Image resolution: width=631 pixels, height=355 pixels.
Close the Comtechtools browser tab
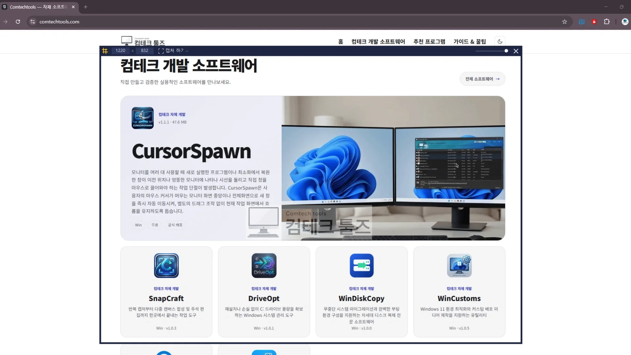pos(73,7)
